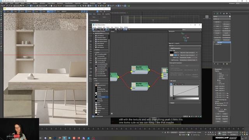
Task: Open Photoshop from the taskbar
Action: point(55,138)
